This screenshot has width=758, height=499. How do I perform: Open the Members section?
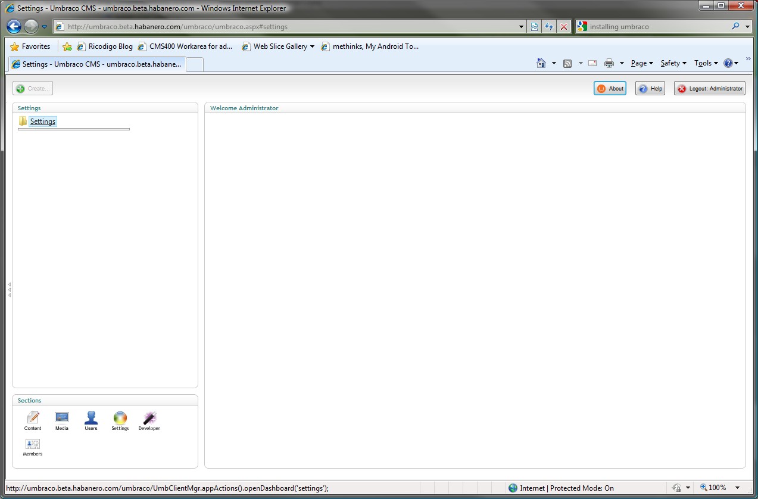pos(33,447)
